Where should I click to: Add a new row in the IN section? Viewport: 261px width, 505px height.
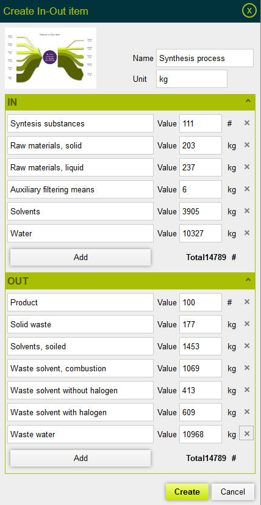point(80,257)
